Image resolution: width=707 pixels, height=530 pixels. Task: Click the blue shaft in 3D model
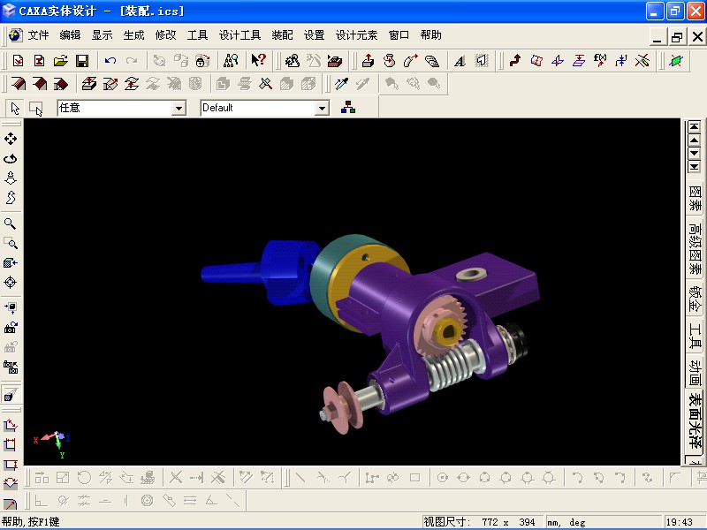pyautogui.click(x=232, y=272)
